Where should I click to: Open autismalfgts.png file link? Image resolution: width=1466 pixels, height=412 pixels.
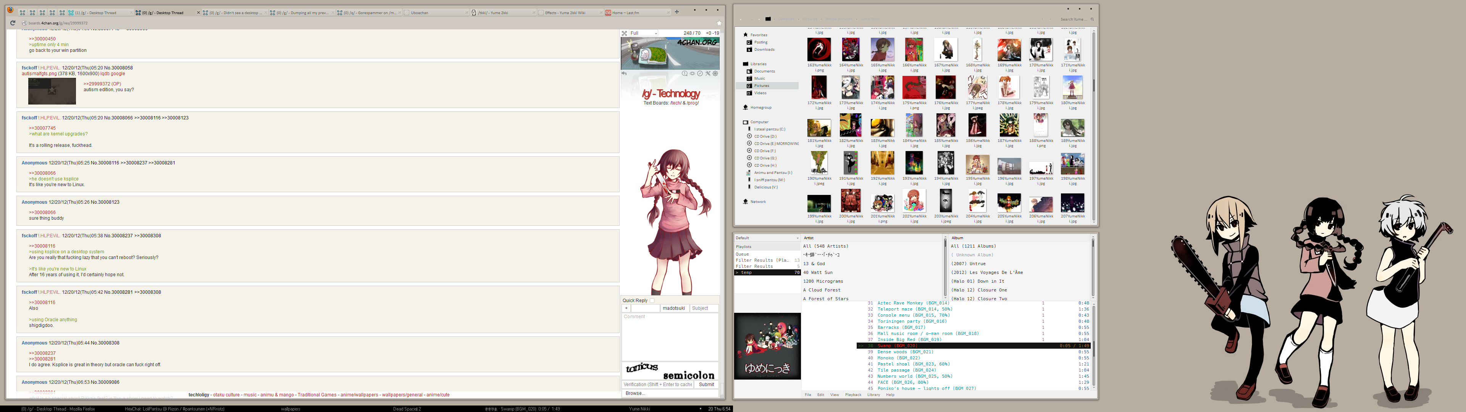click(x=39, y=74)
